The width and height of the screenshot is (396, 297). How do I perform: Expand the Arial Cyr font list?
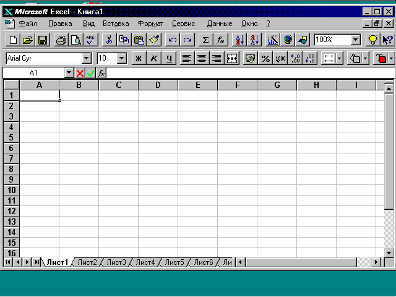point(87,58)
